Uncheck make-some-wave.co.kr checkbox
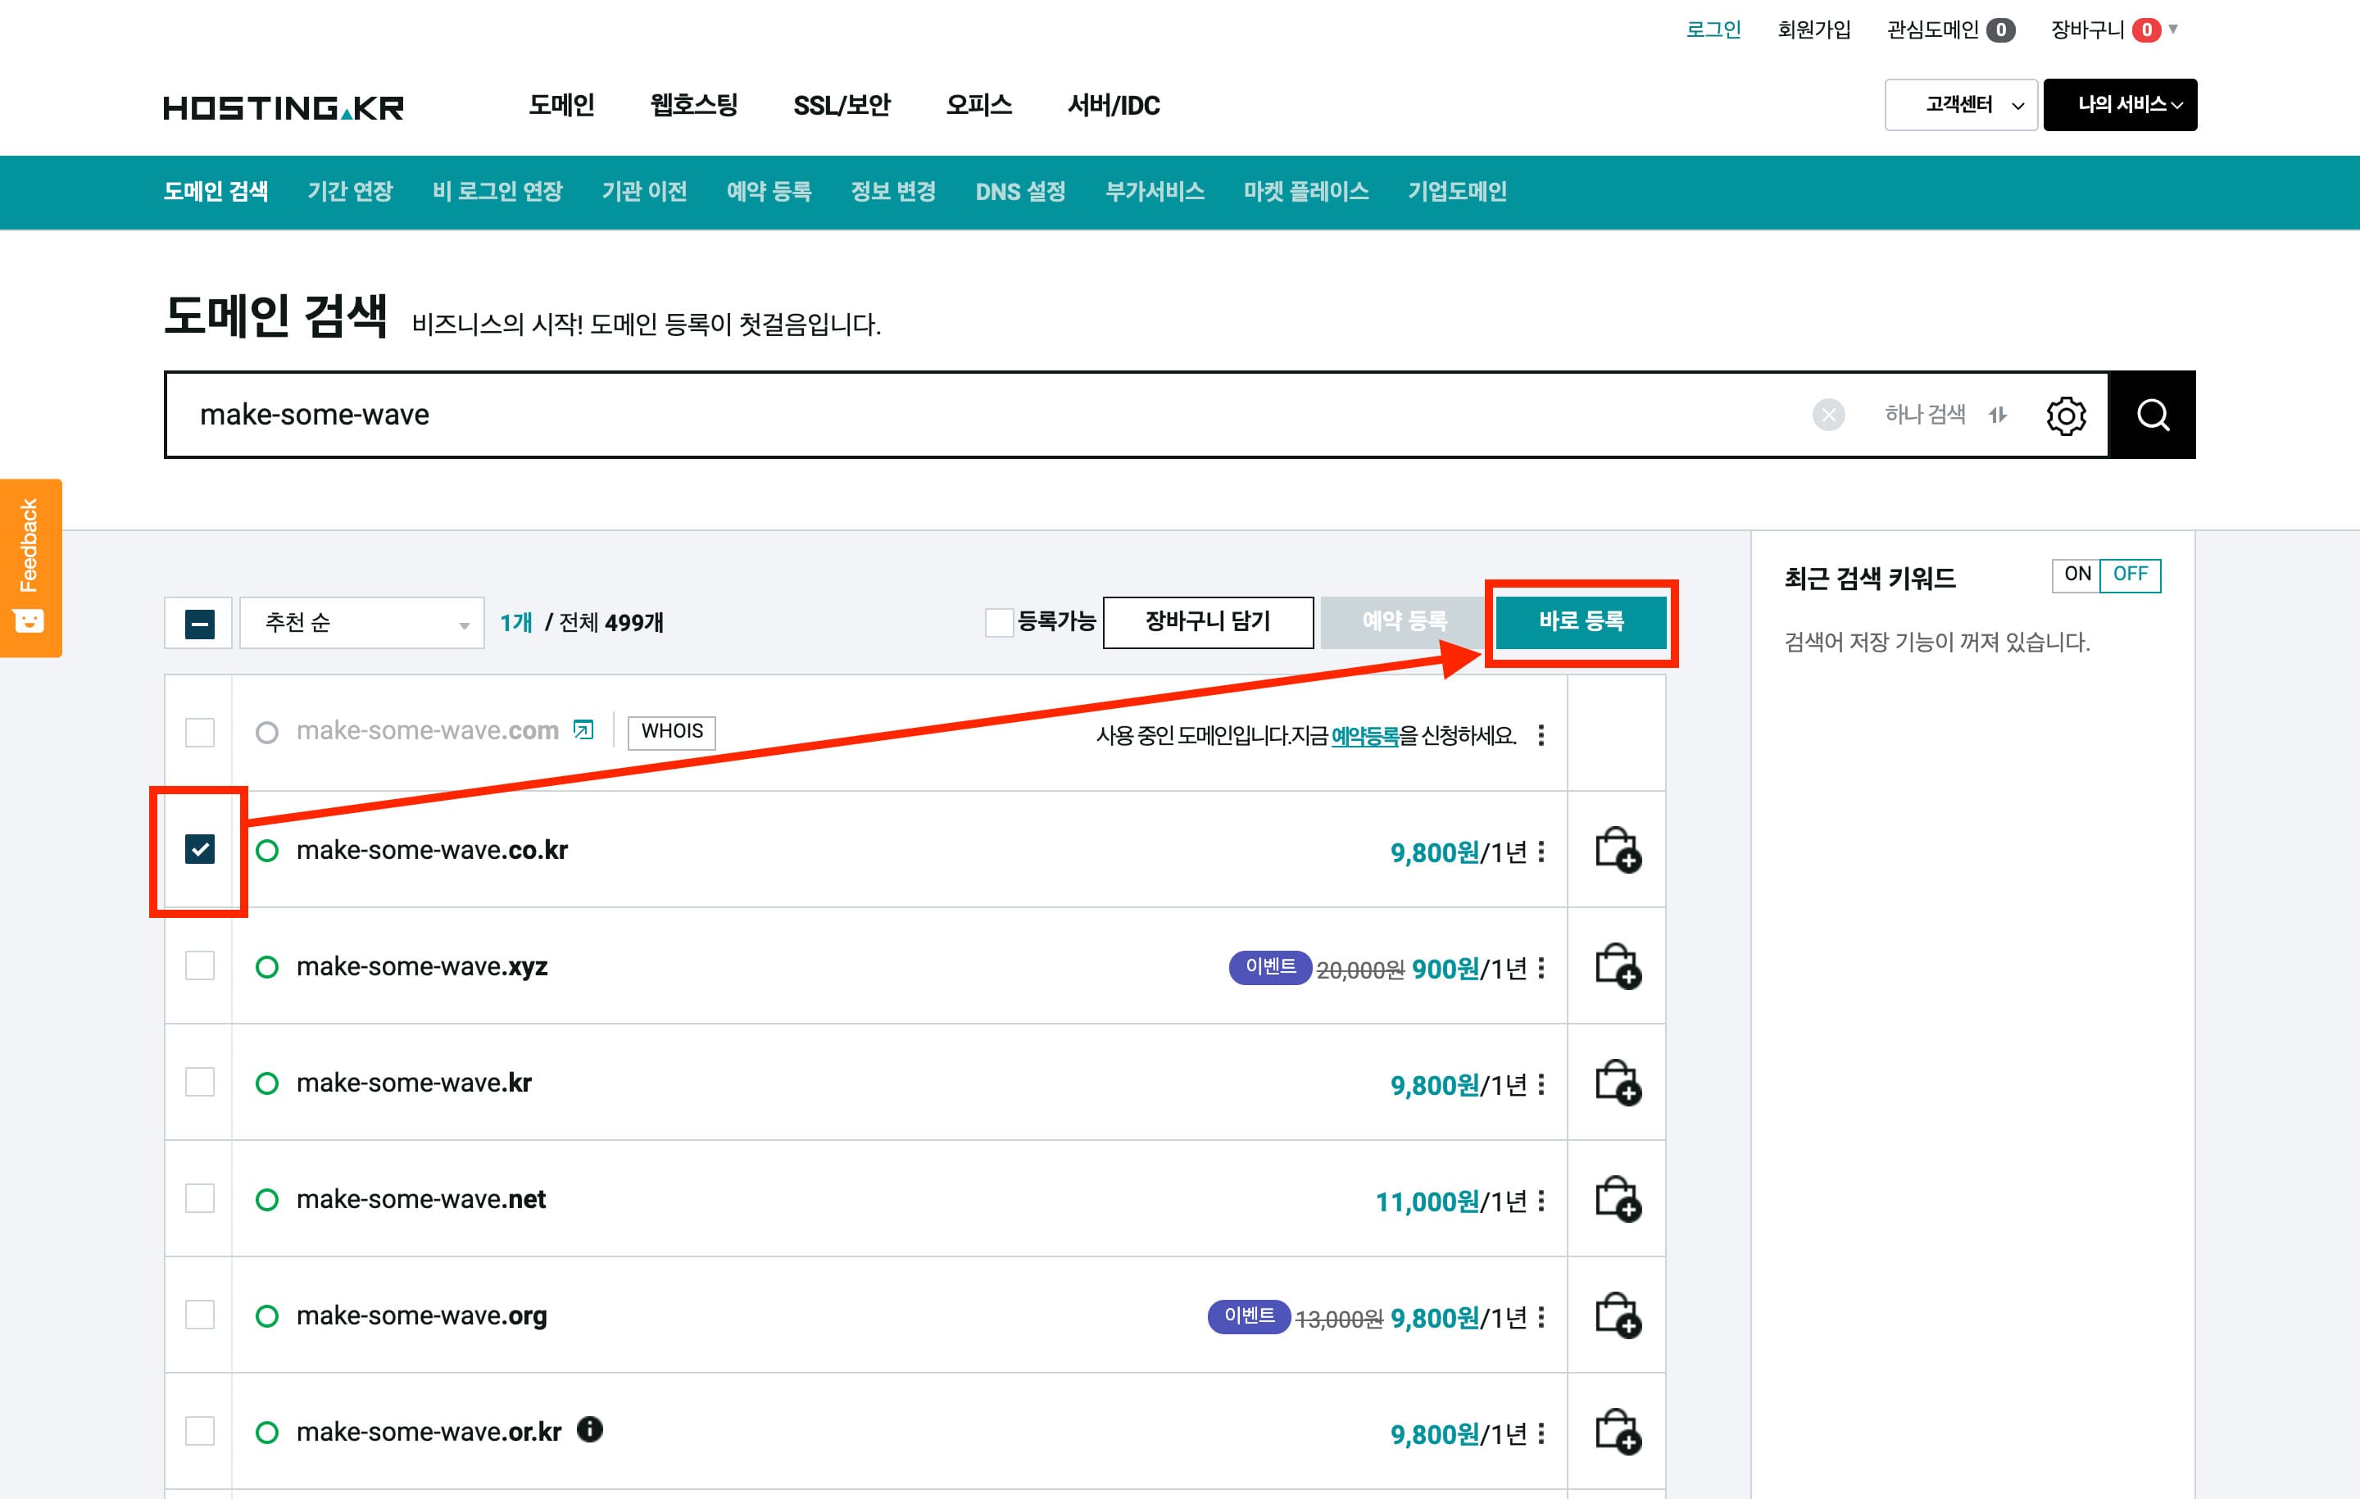This screenshot has width=2360, height=1499. (200, 849)
